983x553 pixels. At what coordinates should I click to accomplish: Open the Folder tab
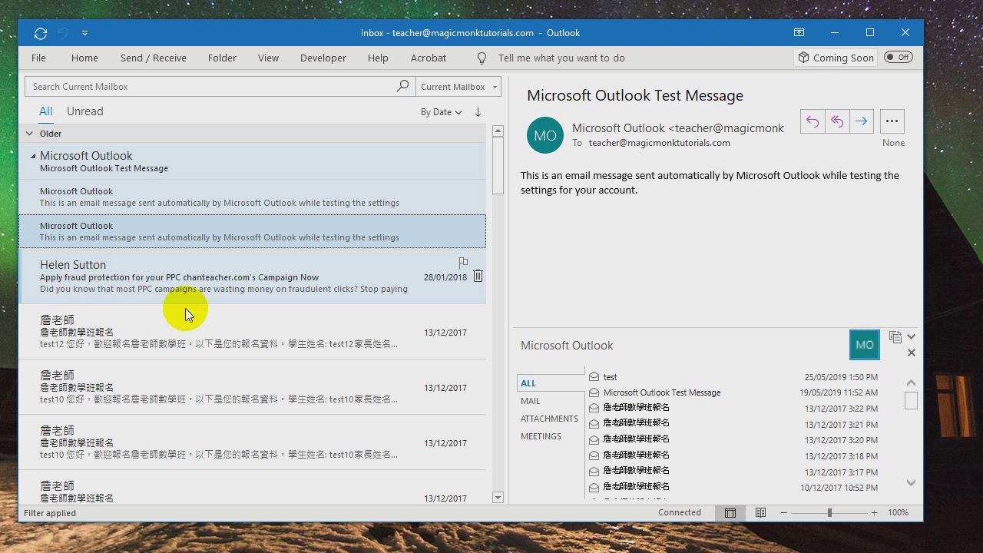[x=222, y=58]
